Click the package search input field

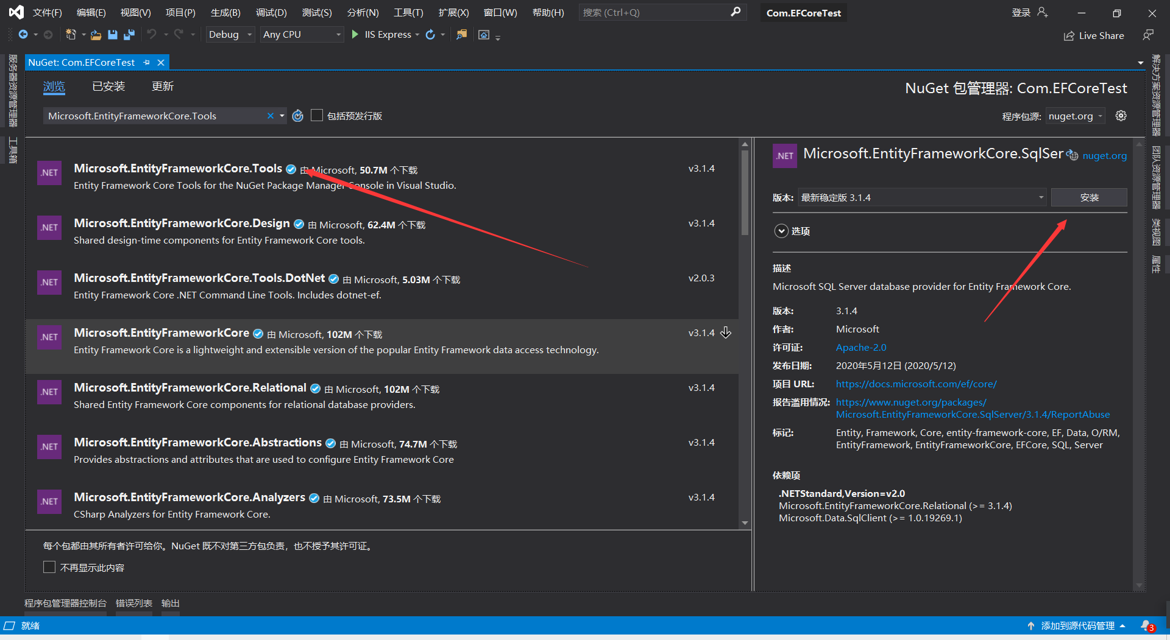click(x=155, y=116)
